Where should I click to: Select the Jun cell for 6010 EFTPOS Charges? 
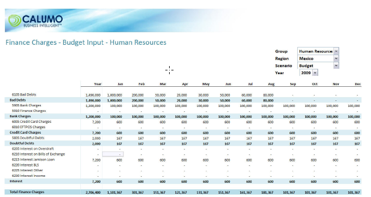pos(228,127)
